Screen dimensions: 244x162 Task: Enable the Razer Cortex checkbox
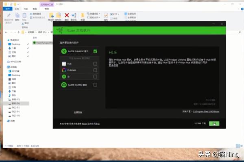point(95,85)
